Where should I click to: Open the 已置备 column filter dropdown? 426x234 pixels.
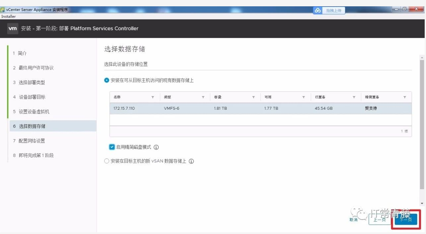tap(354, 97)
